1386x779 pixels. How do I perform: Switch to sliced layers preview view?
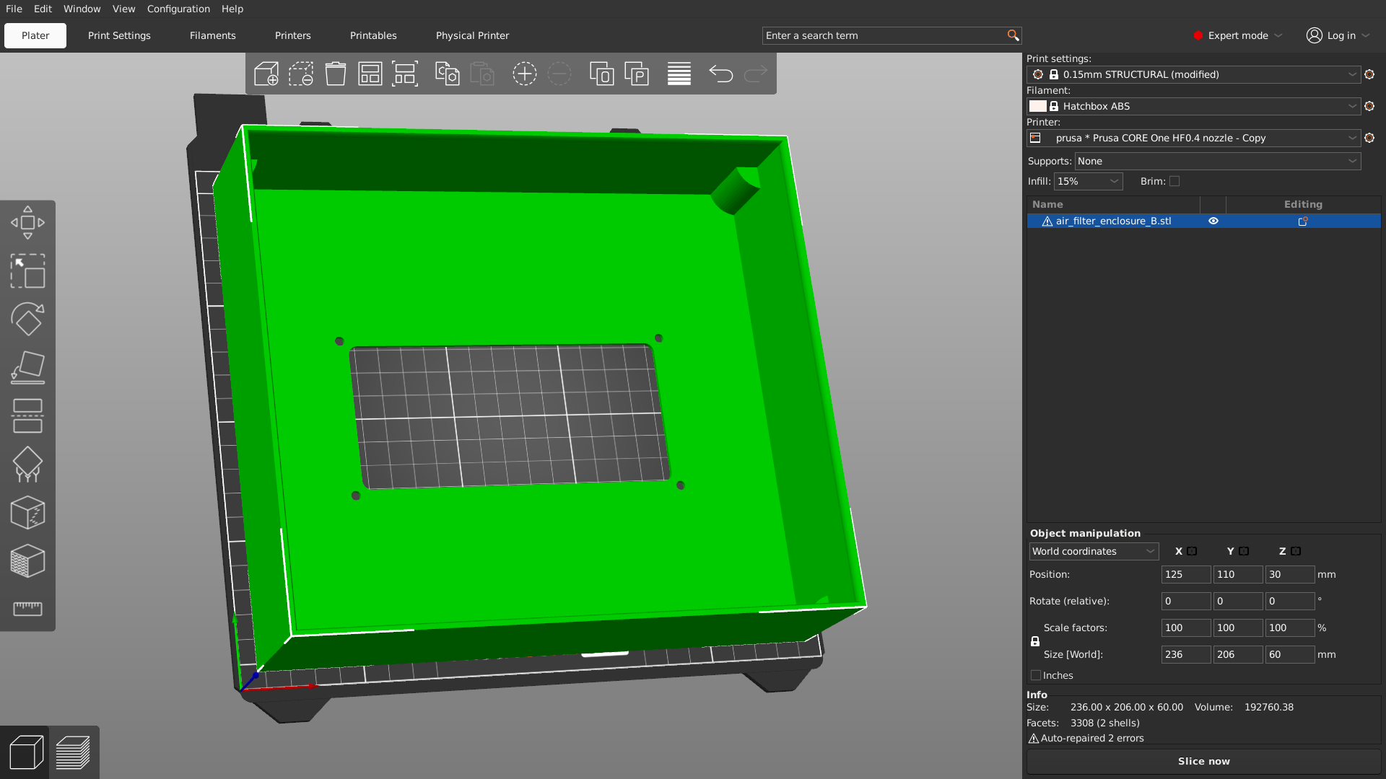click(x=73, y=752)
